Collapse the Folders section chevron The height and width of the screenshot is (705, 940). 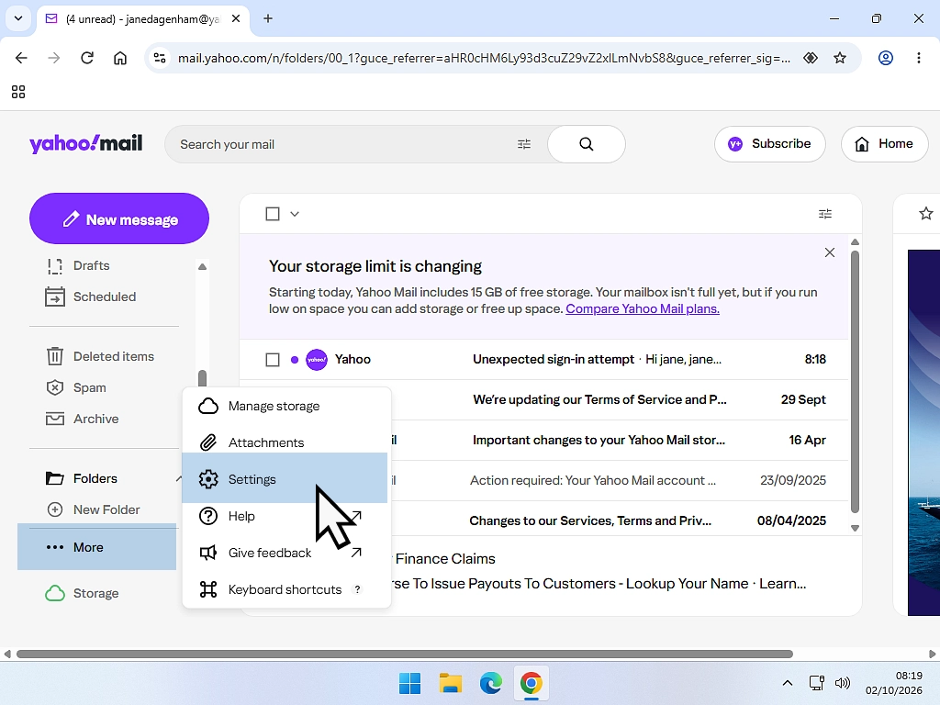click(x=178, y=478)
